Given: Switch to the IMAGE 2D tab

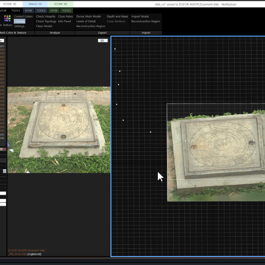Looking at the screenshot, I should 35,4.
